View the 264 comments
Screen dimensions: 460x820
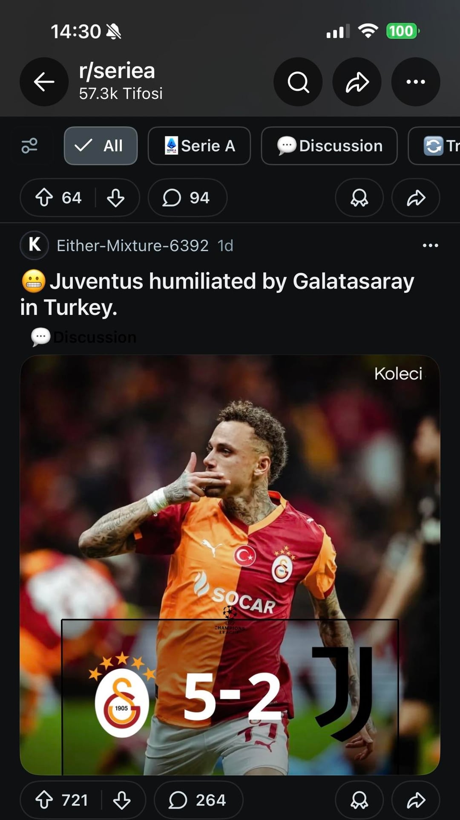tap(198, 800)
